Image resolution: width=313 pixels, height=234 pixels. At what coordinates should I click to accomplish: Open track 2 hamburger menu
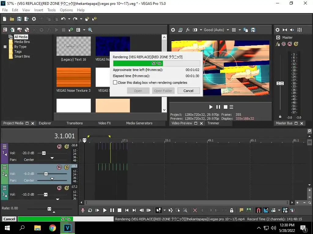click(4, 167)
